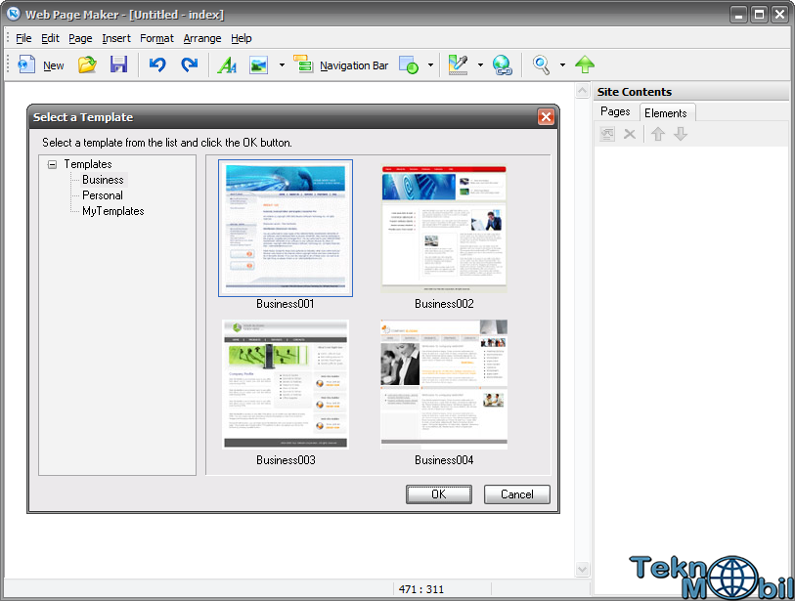This screenshot has width=795, height=601.
Task: Click the delete X icon in Site Contents
Action: (629, 134)
